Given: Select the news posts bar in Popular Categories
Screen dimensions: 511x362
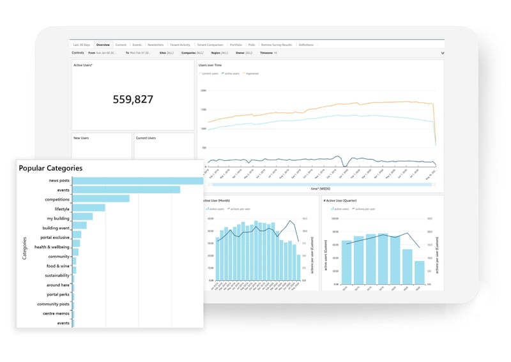Looking at the screenshot, I should coord(137,181).
